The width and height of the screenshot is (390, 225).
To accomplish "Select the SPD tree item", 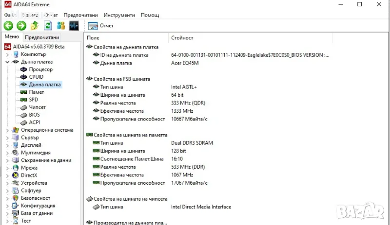I will tap(33, 100).
